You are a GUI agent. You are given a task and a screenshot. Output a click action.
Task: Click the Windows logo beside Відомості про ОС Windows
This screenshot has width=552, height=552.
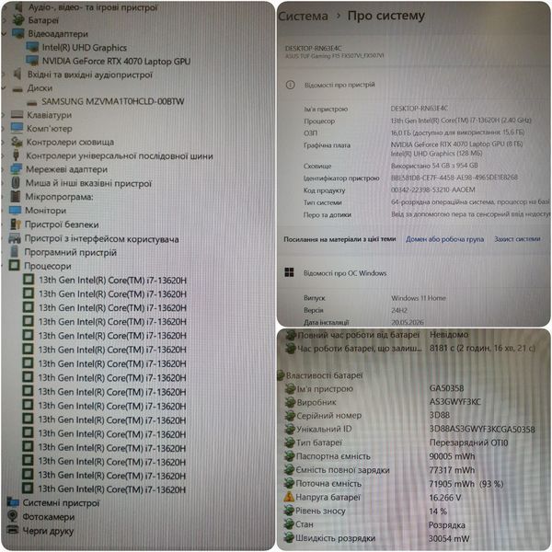pyautogui.click(x=289, y=272)
